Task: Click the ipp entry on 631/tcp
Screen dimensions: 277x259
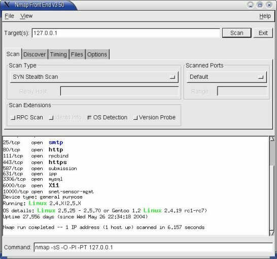Action: (53, 174)
